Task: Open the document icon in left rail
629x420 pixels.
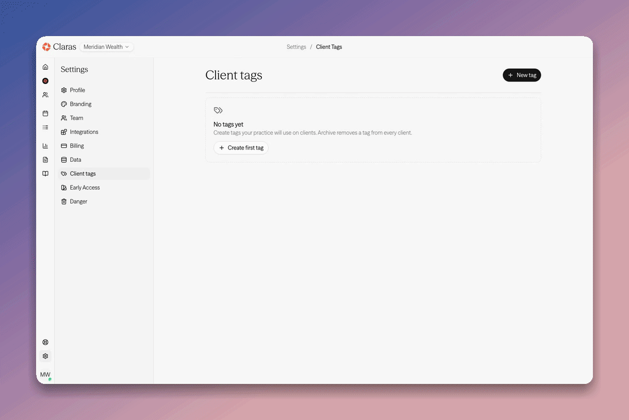Action: point(45,160)
